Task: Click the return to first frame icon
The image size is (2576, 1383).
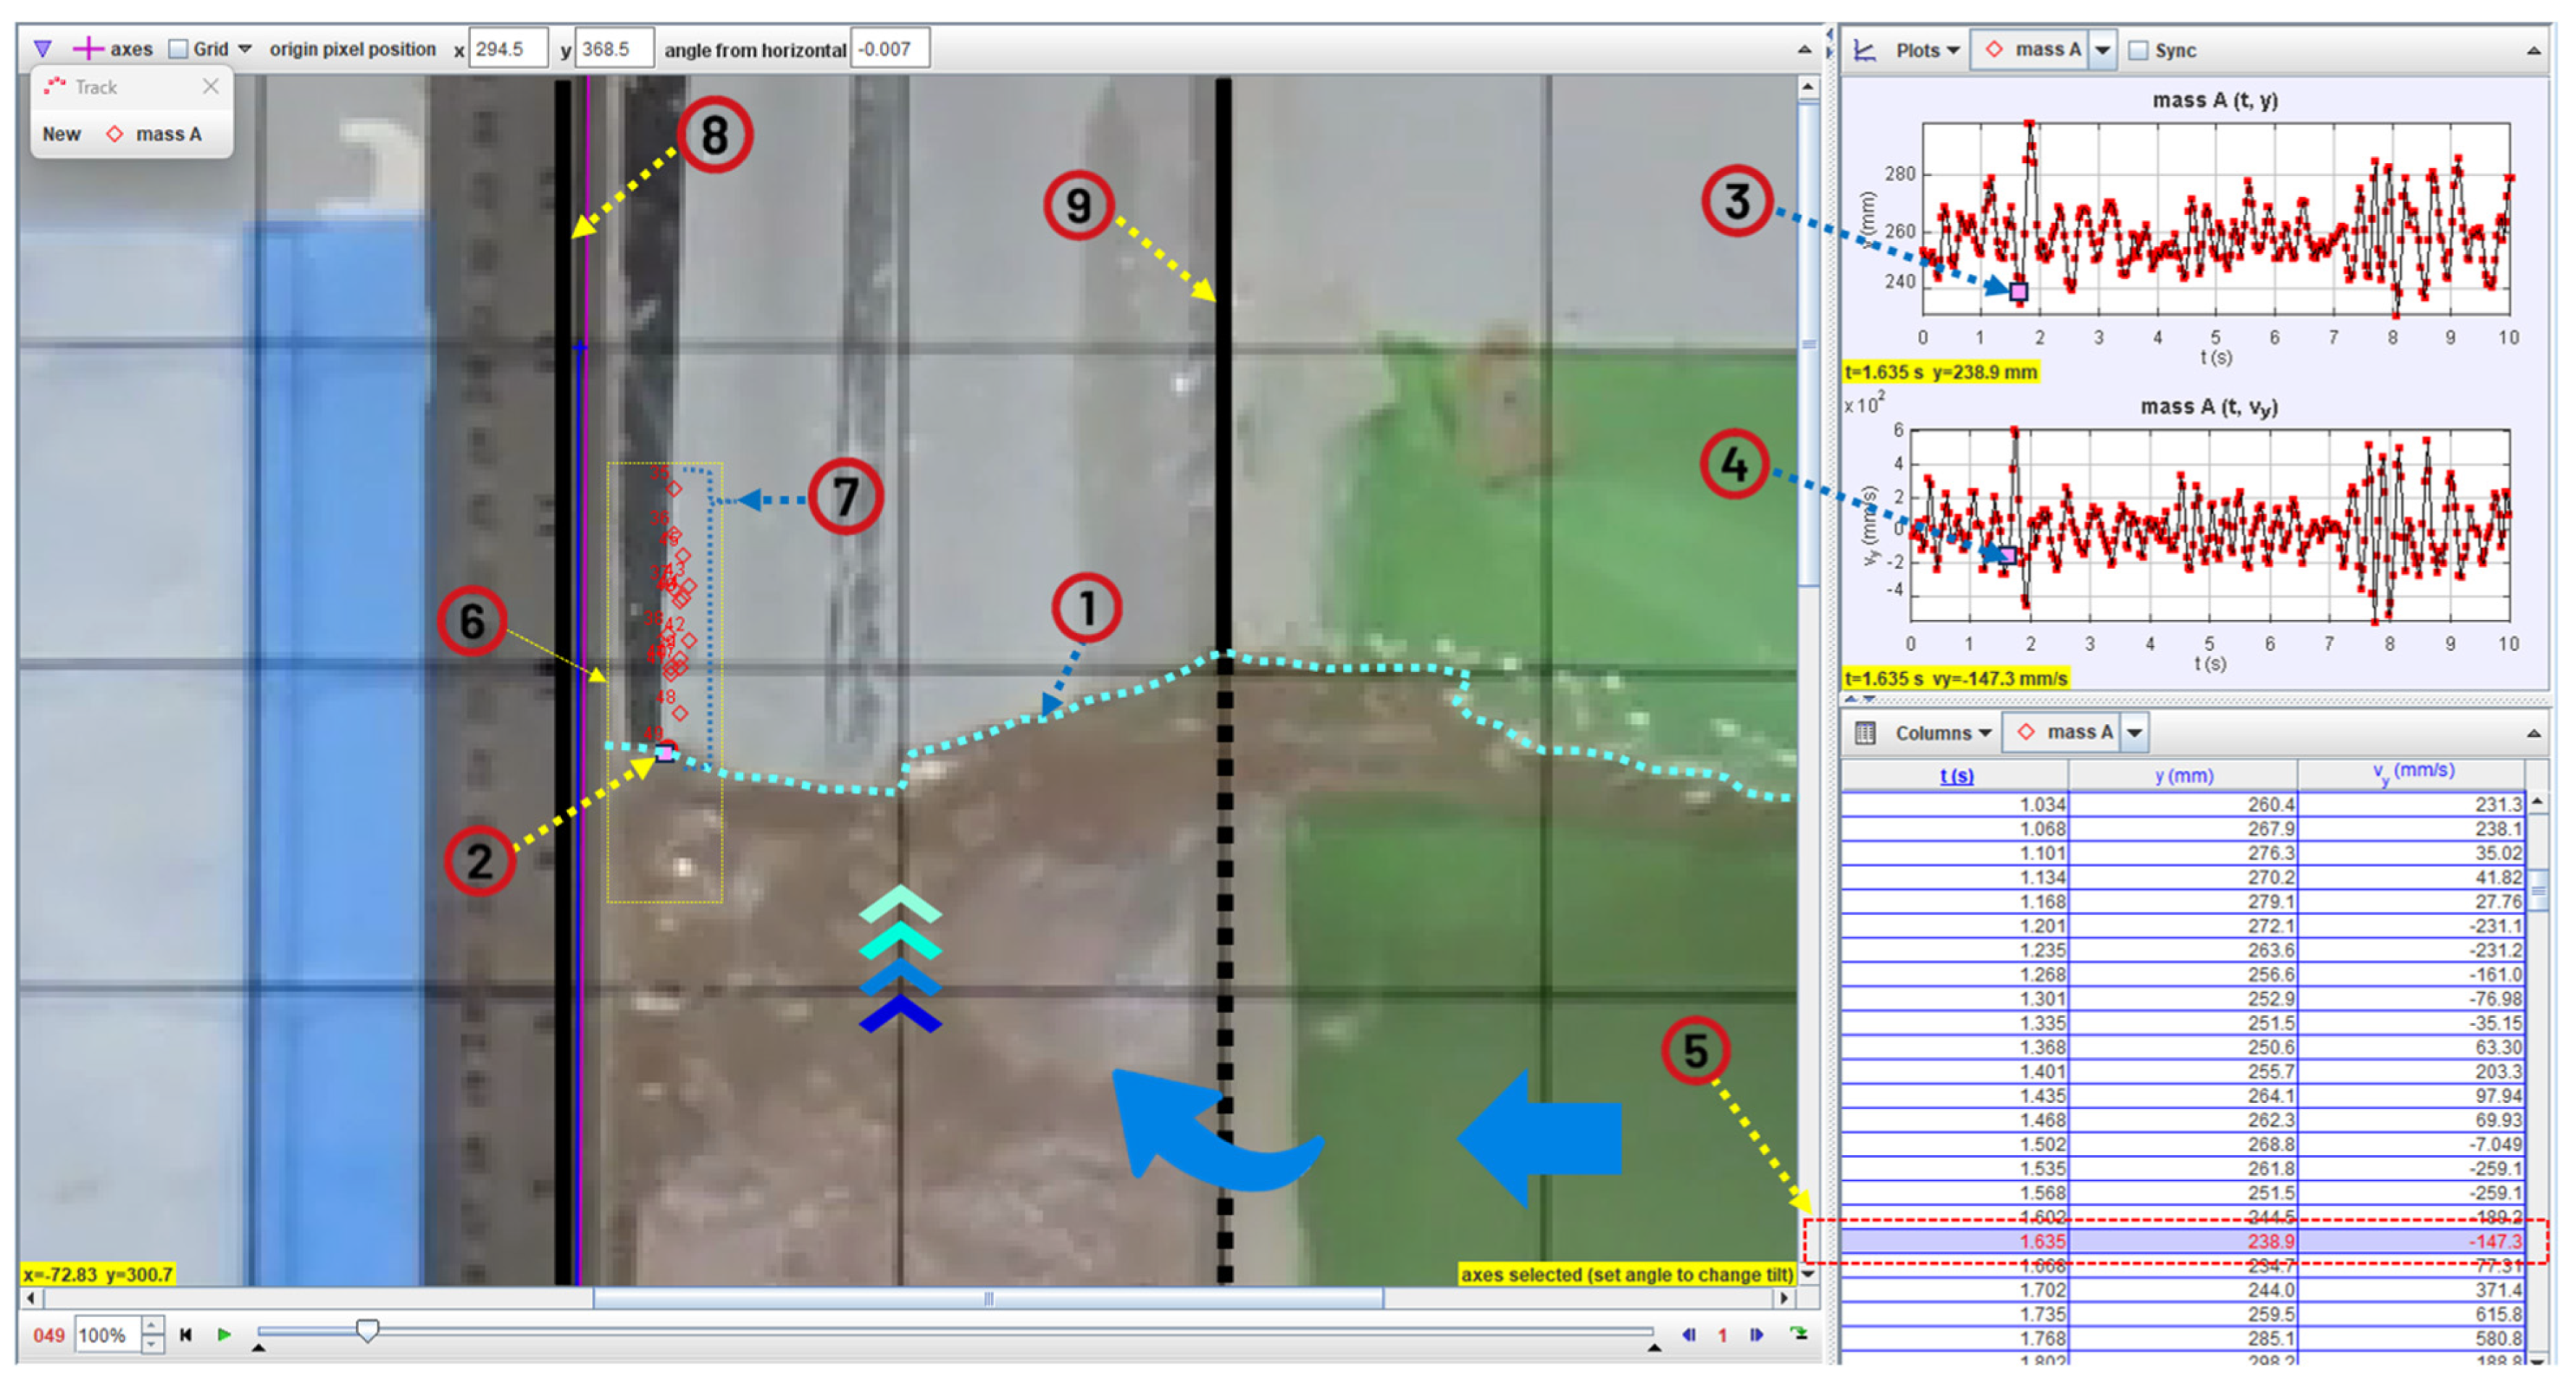Action: tap(185, 1334)
